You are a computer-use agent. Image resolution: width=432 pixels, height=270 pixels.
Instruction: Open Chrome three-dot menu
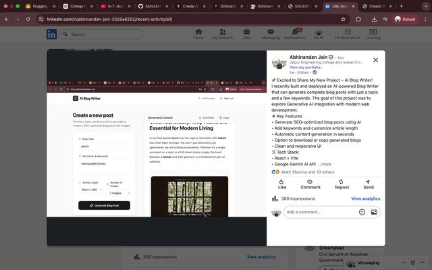(425, 20)
